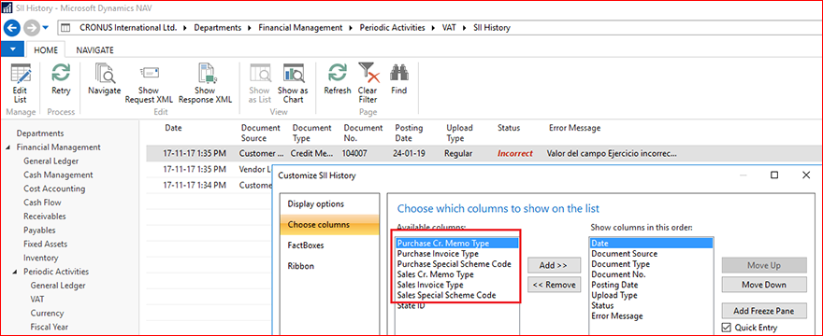Screen dimensions: 823x336
Task: Collapse the Financial Management tree node
Action: coord(7,147)
